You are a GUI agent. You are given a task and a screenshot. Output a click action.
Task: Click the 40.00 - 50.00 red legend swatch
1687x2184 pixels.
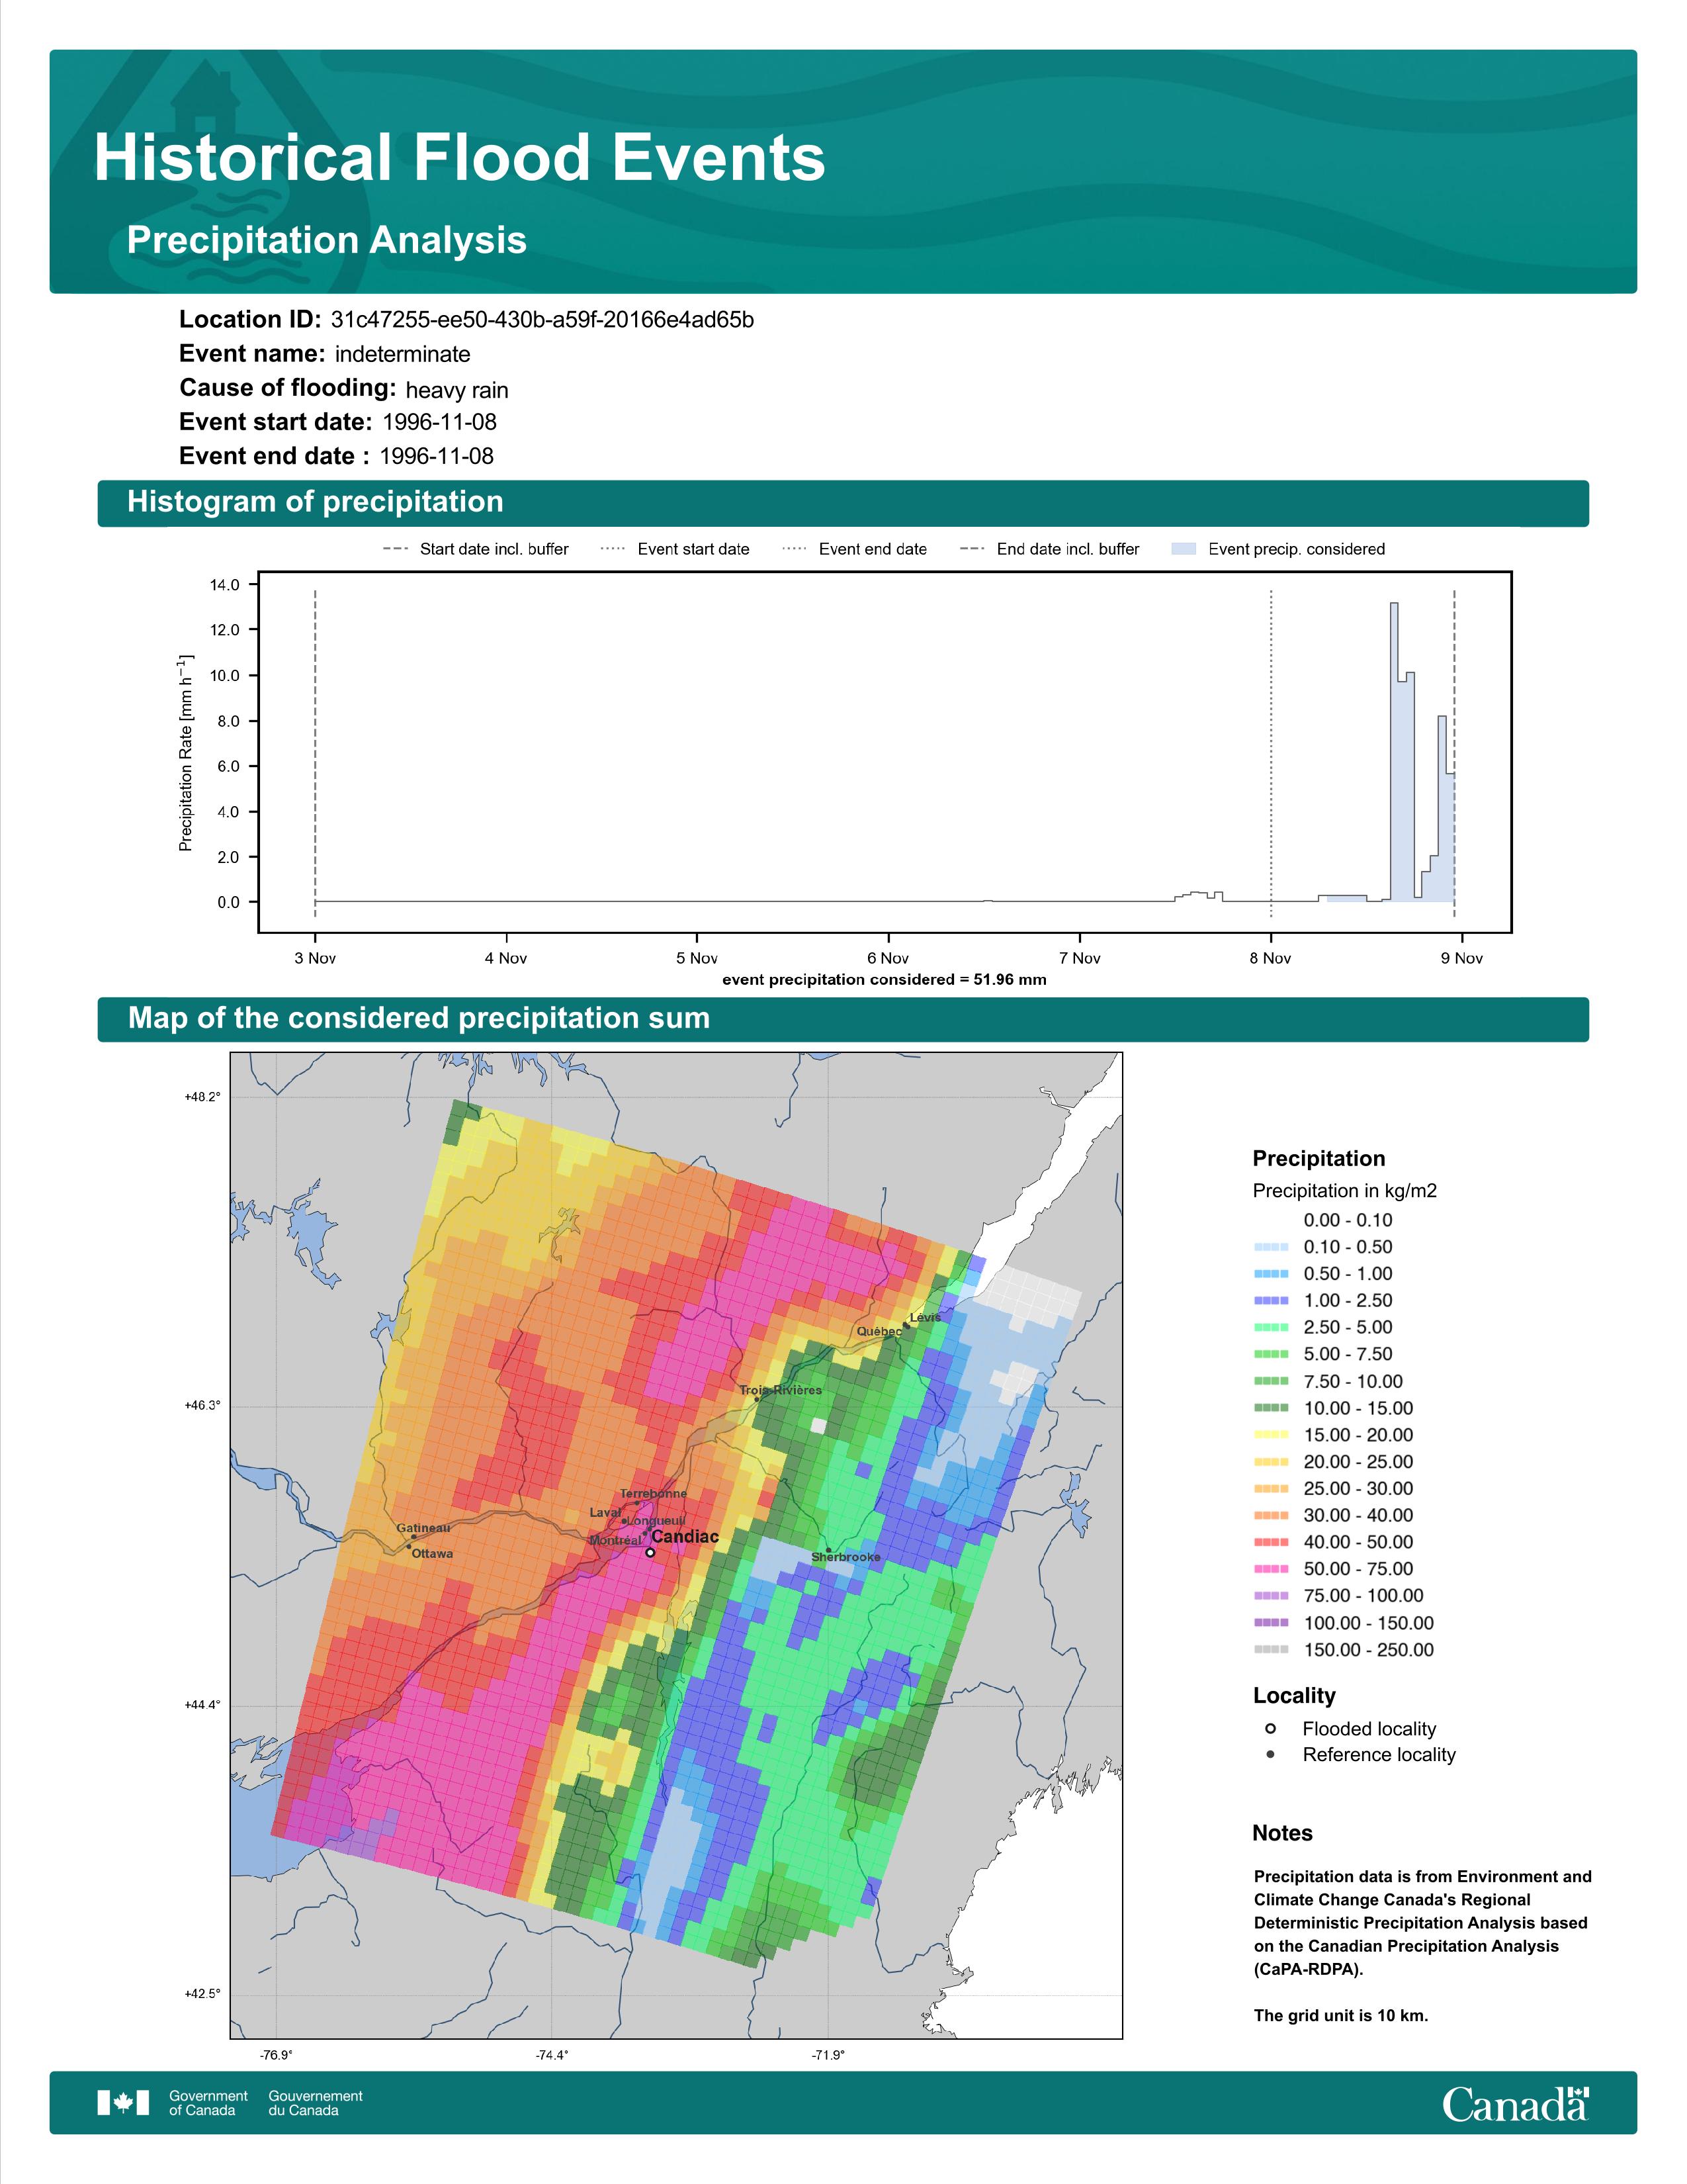[x=1270, y=1542]
